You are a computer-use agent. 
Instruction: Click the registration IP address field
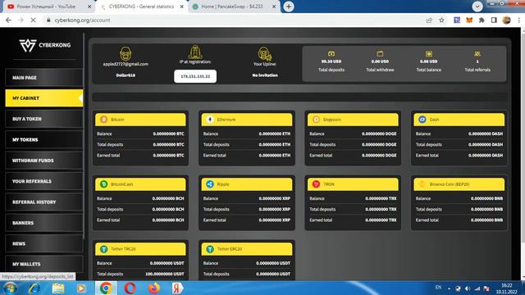pos(195,76)
